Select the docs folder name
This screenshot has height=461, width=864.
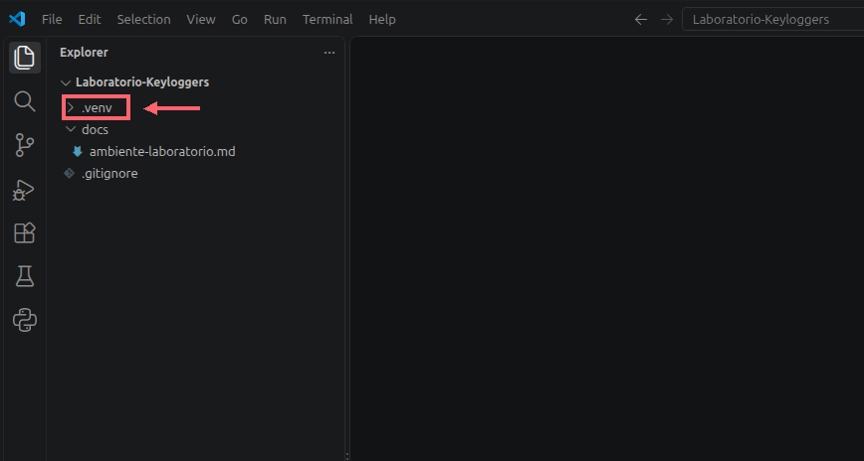pyautogui.click(x=95, y=130)
